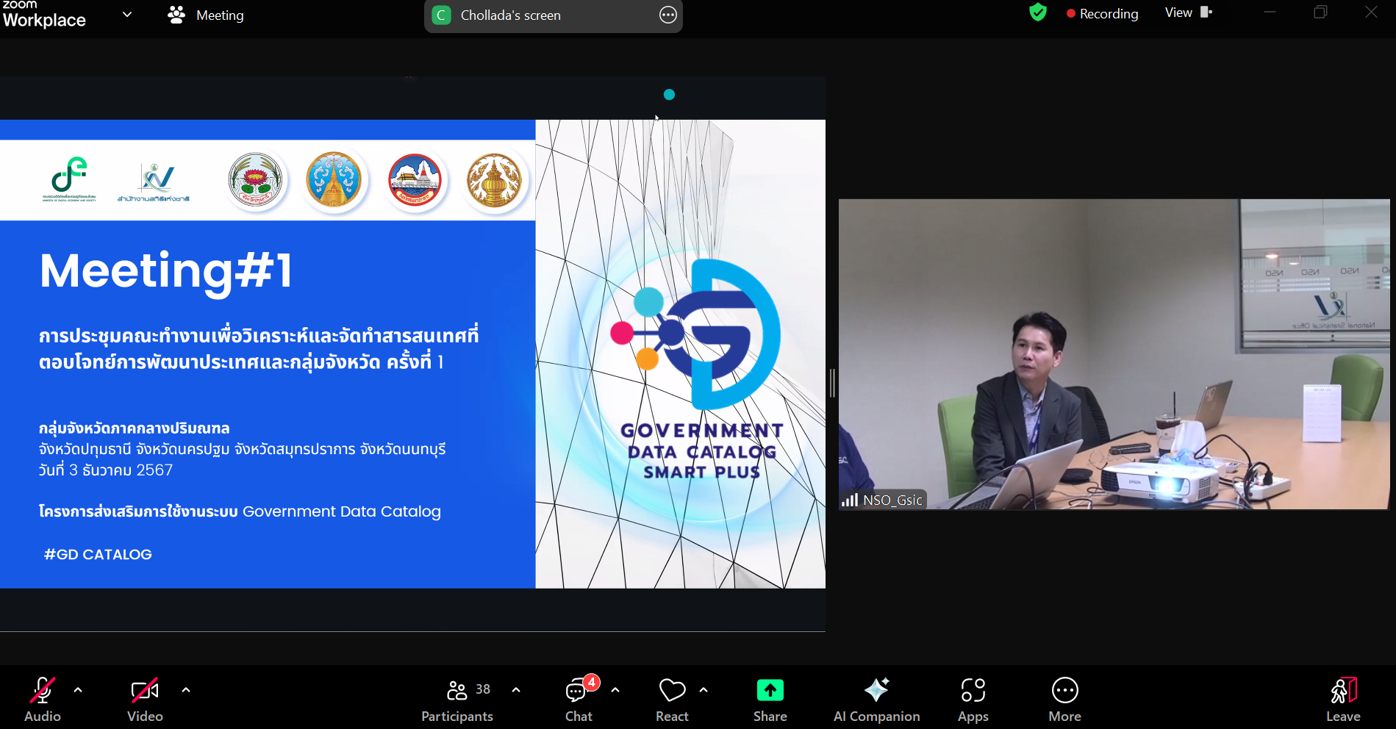Screen dimensions: 1396x729
Task: Open options for Chollada's screen share
Action: (x=667, y=15)
